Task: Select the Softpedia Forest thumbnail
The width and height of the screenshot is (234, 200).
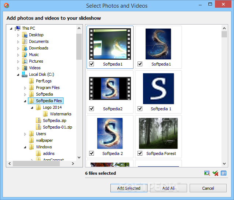Action: pos(158,133)
